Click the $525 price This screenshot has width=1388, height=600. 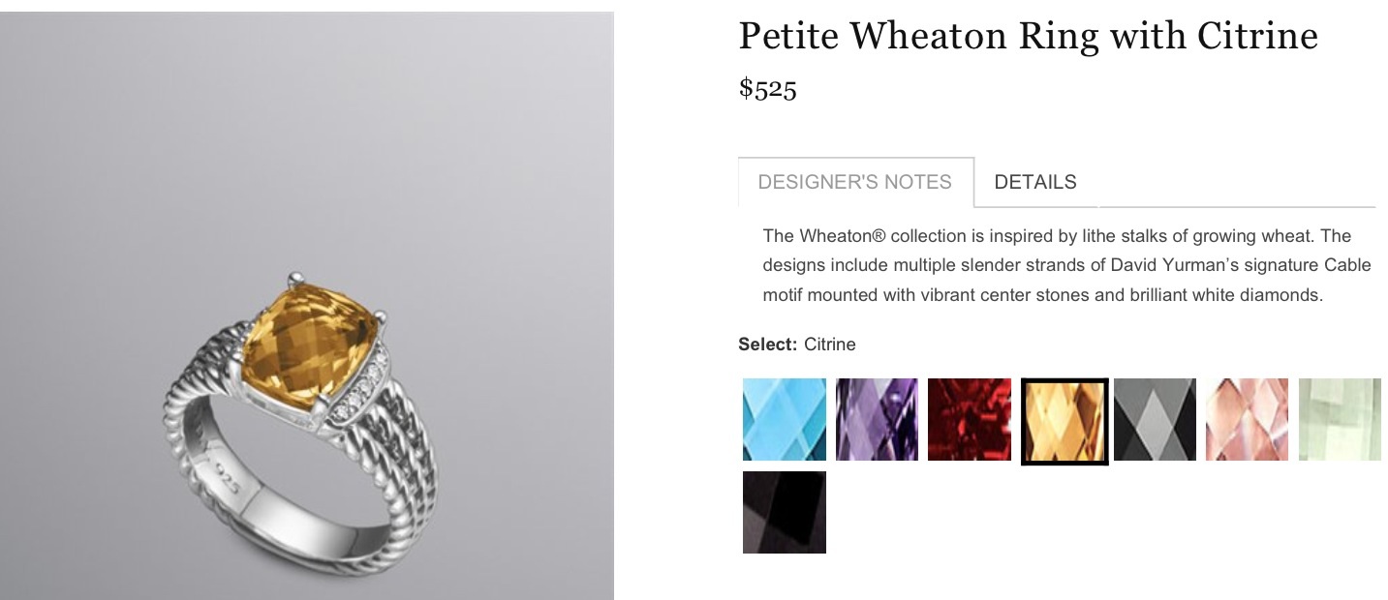(x=767, y=89)
